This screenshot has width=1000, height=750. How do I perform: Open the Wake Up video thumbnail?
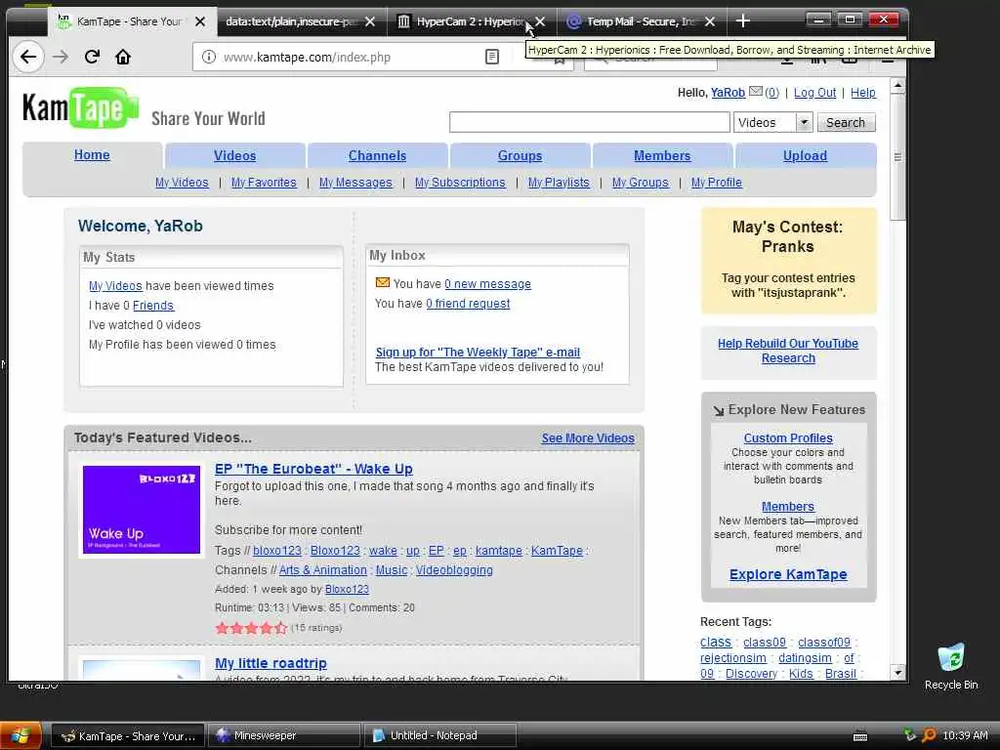pyautogui.click(x=142, y=510)
